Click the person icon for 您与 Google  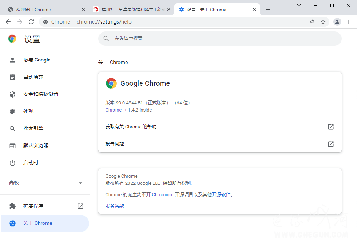click(13, 60)
